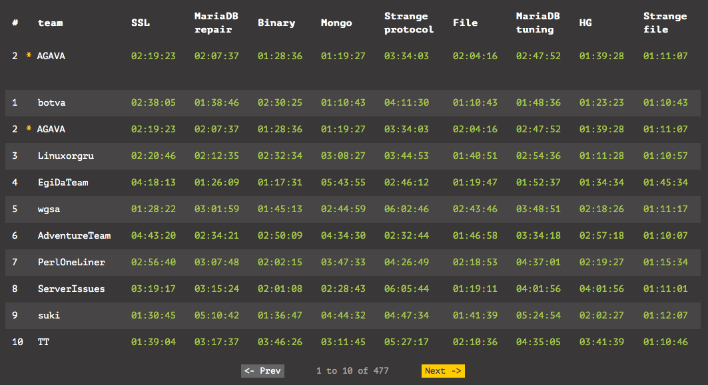Click Linuxorgru's HG time 01:11:28
Image resolution: width=708 pixels, height=385 pixels.
[601, 156]
